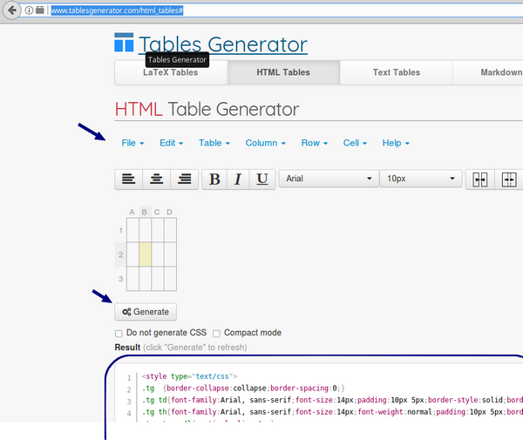Click the merge cells icon
Viewport: 523px width, 440px height.
point(480,179)
